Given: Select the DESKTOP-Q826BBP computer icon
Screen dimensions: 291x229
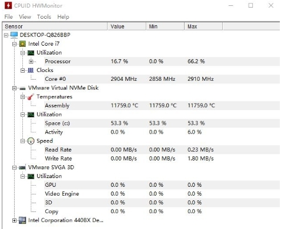Looking at the screenshot, I should [14, 35].
